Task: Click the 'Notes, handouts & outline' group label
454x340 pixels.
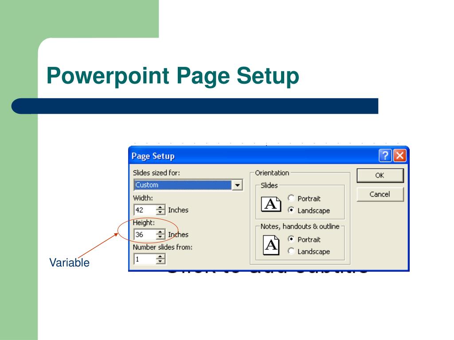Action: pos(300,226)
